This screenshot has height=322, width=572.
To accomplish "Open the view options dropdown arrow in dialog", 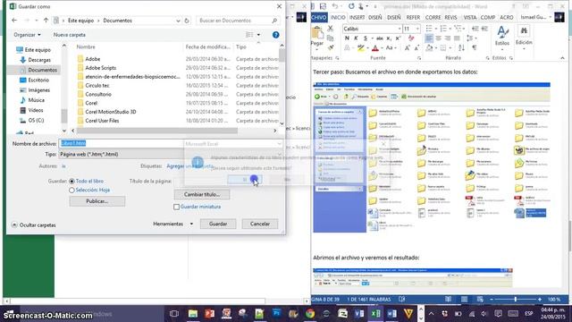I will click(x=258, y=35).
